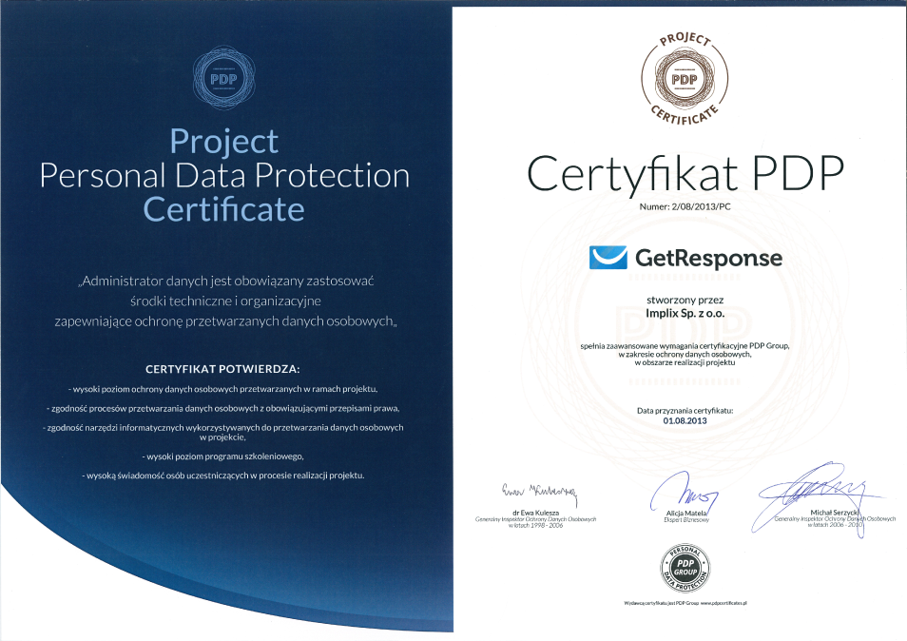Click the 'Certyfikat PDP' heading
This screenshot has width=907, height=641.
coord(685,173)
